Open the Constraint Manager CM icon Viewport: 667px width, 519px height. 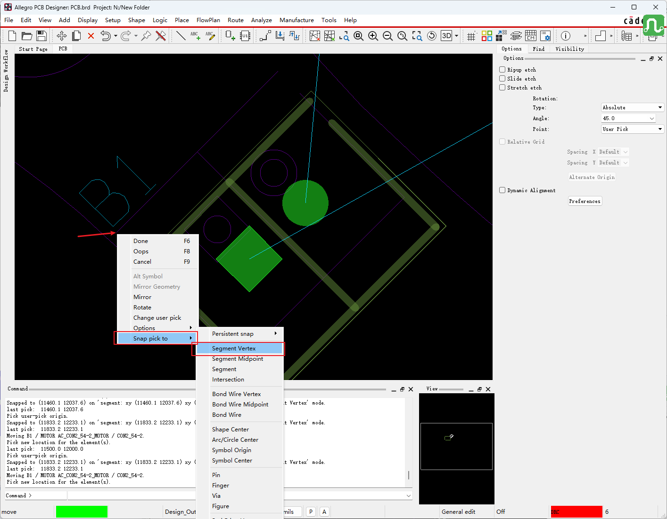point(531,36)
